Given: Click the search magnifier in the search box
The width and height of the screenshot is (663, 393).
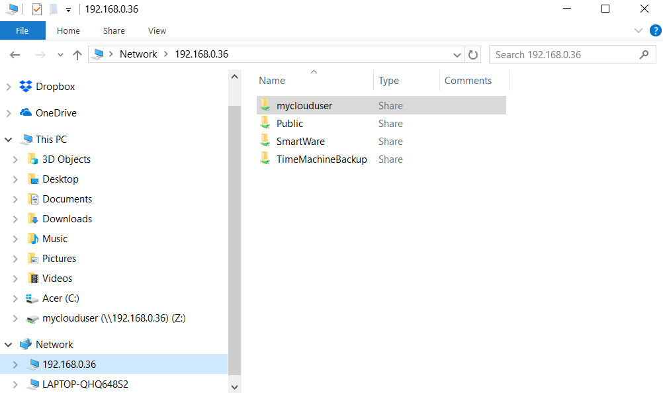Looking at the screenshot, I should coord(644,54).
